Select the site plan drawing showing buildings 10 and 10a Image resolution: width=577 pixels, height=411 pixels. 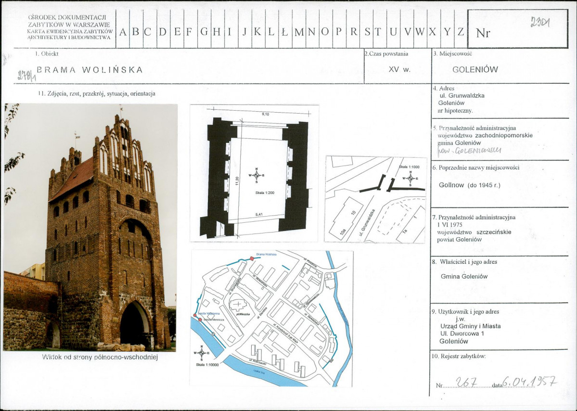point(375,199)
